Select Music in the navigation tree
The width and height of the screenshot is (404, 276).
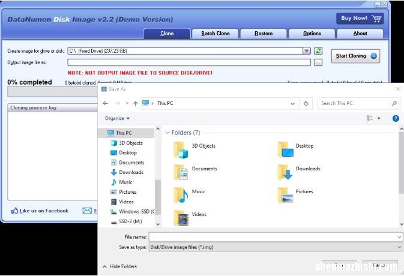coord(126,182)
